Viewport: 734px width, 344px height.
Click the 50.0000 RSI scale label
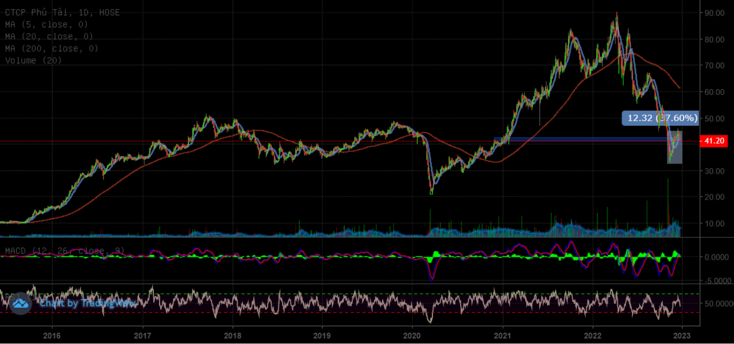pos(716,303)
